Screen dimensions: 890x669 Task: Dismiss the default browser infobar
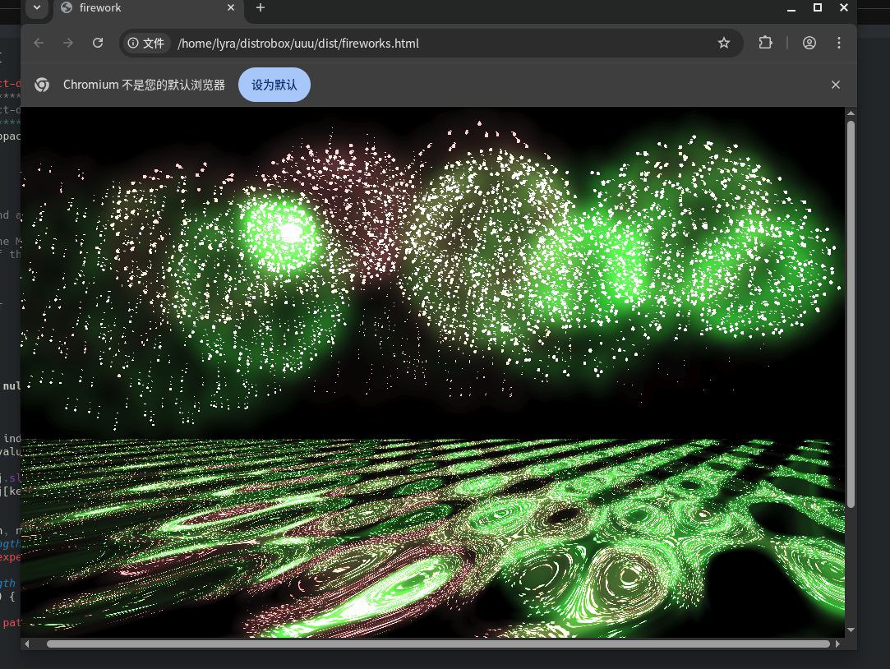[835, 85]
